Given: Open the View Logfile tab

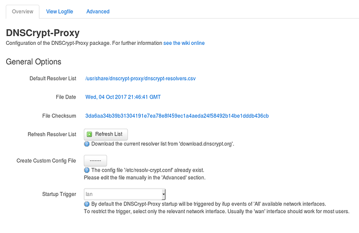Looking at the screenshot, I should click(x=60, y=11).
